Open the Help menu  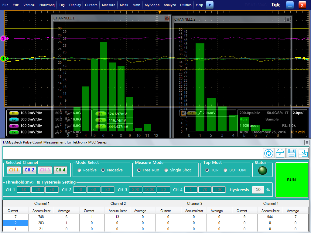[x=199, y=5]
